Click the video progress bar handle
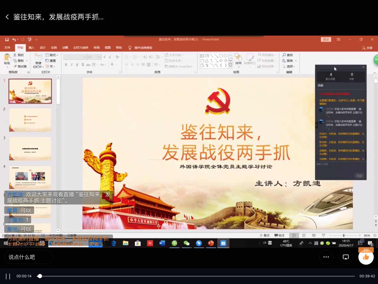 [x=40, y=276]
